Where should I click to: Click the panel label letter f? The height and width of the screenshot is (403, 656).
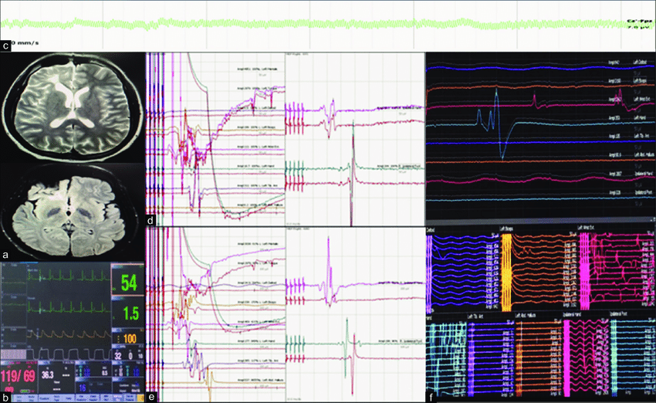click(x=431, y=397)
